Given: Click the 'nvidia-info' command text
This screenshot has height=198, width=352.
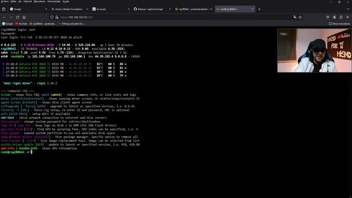Looking at the screenshot, I should 28,148.
